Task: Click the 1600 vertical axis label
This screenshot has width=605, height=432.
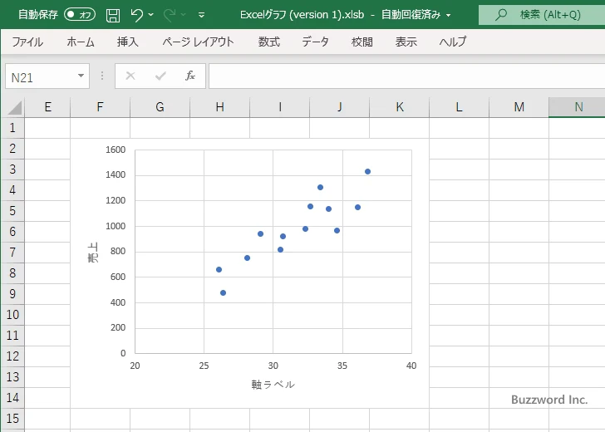Action: [x=116, y=150]
